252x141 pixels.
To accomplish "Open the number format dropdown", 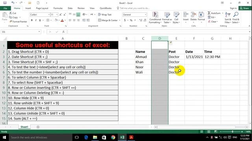I will point(145,14).
